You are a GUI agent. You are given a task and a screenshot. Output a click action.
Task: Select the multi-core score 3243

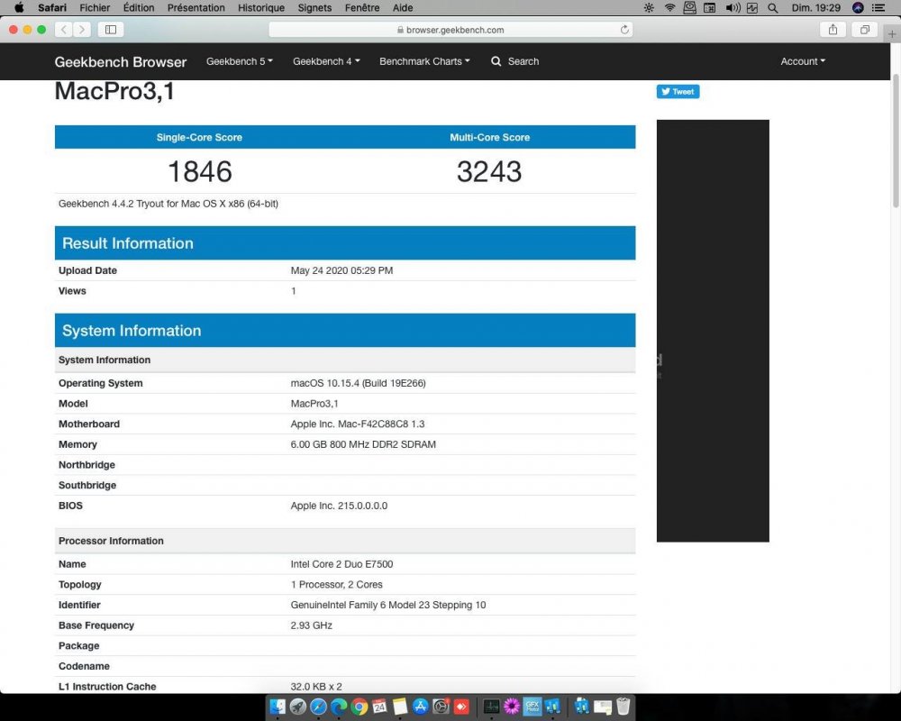pyautogui.click(x=489, y=171)
